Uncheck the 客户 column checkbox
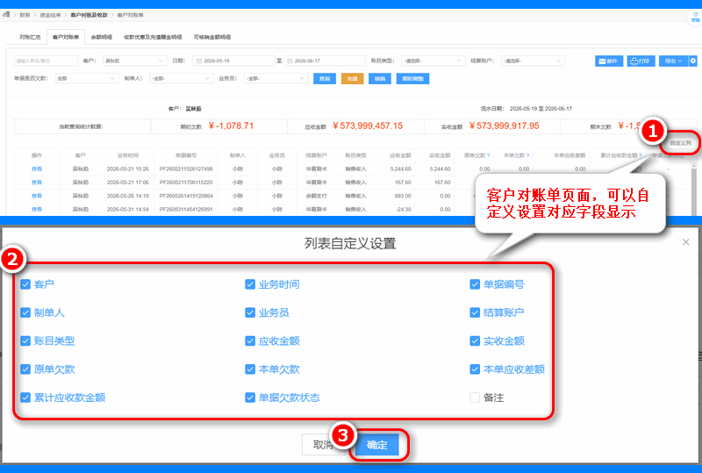 point(25,284)
